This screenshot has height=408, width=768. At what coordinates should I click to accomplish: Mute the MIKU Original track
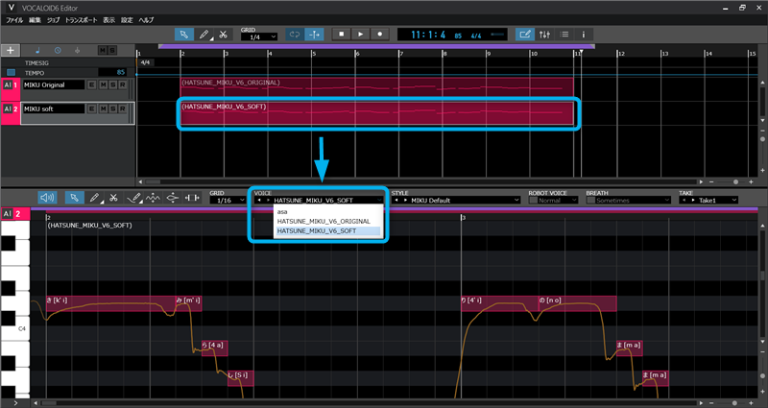point(103,84)
